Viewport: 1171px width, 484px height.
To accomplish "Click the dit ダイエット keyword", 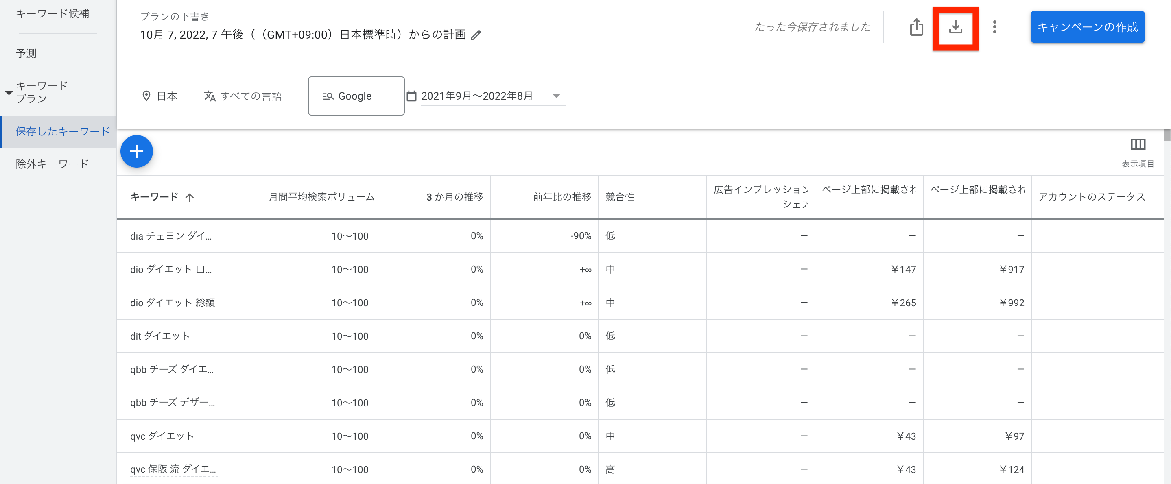I will [159, 336].
